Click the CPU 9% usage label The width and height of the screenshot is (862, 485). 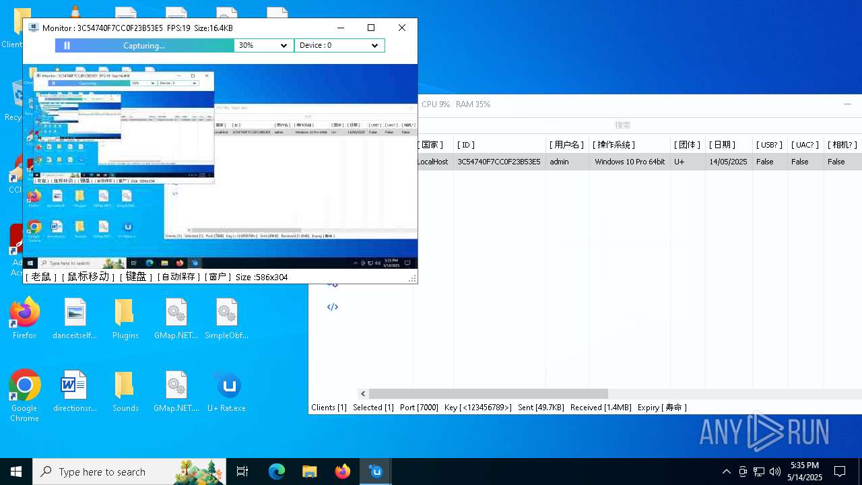click(436, 104)
